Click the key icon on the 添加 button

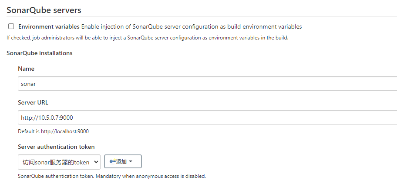113,161
